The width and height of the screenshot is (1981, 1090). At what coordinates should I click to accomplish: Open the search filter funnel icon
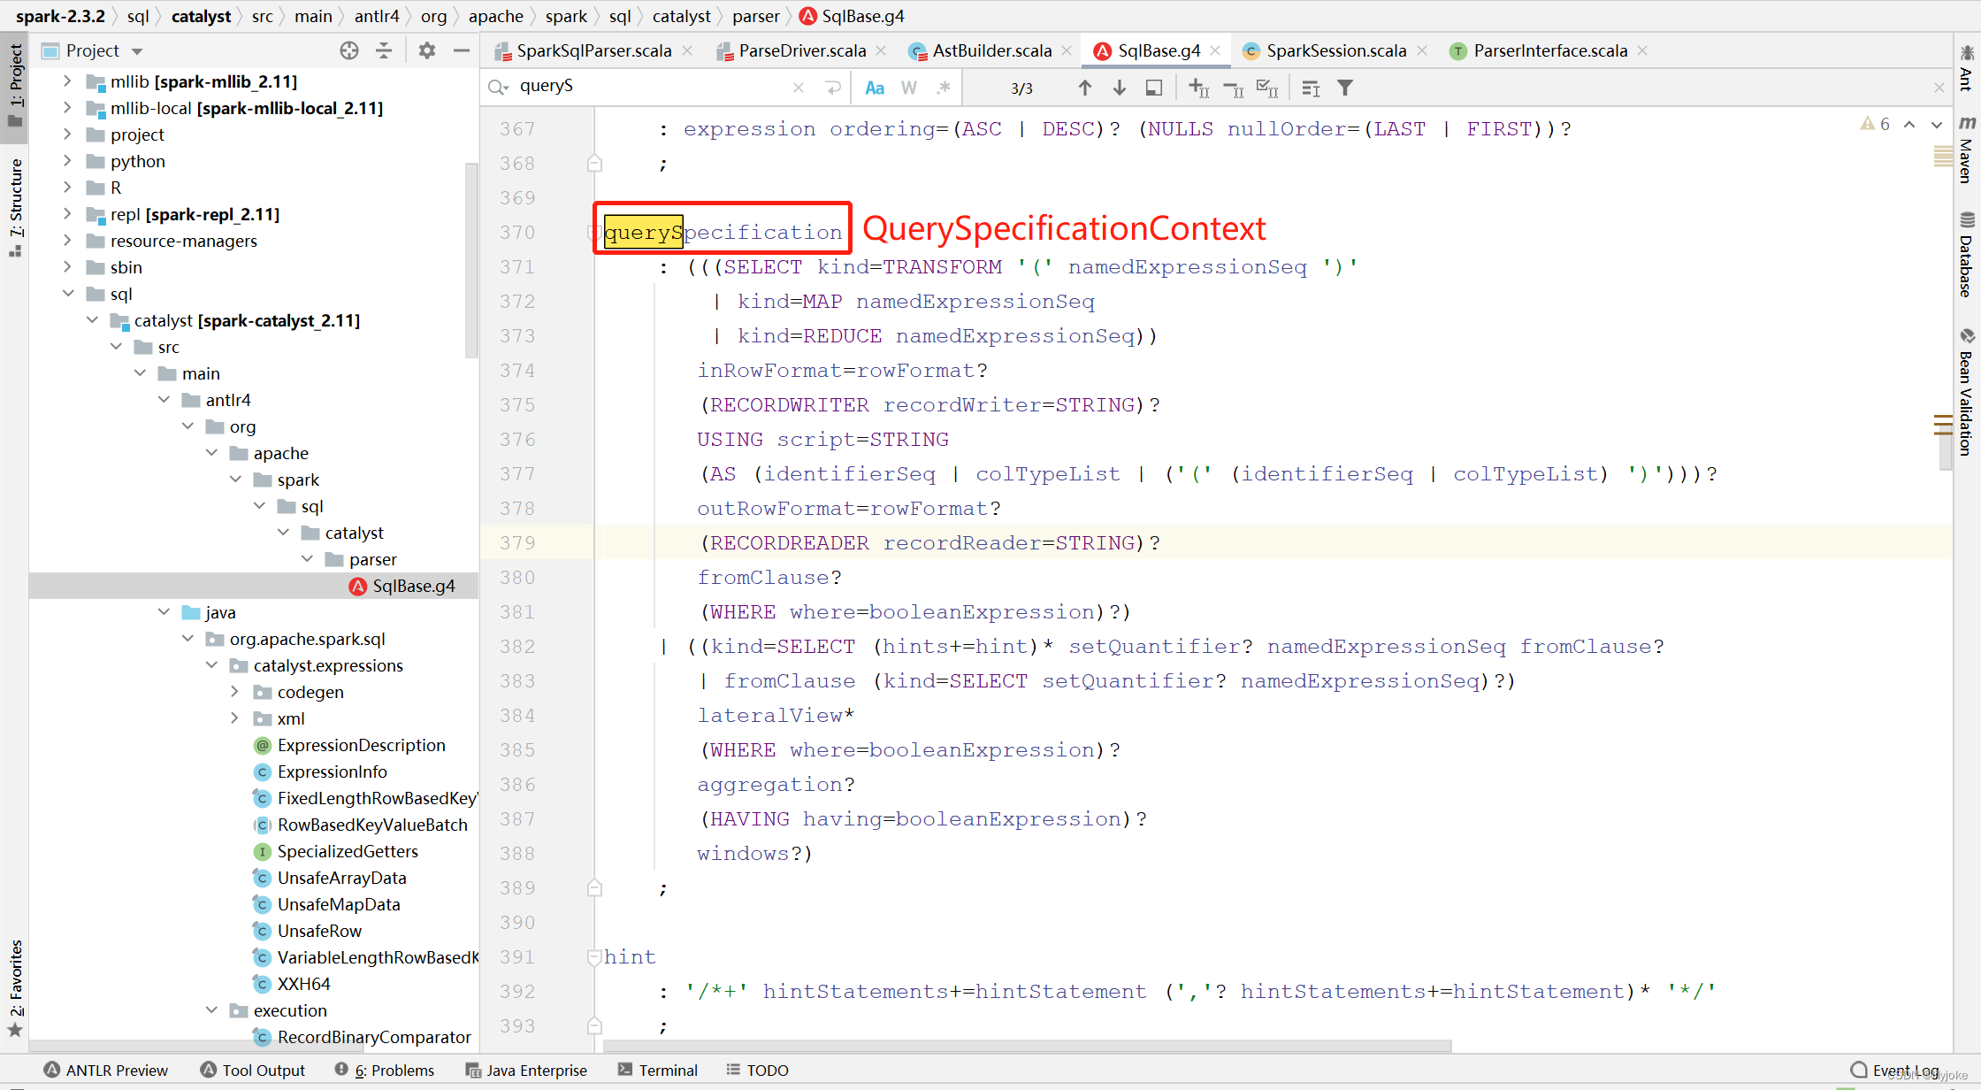click(1345, 88)
